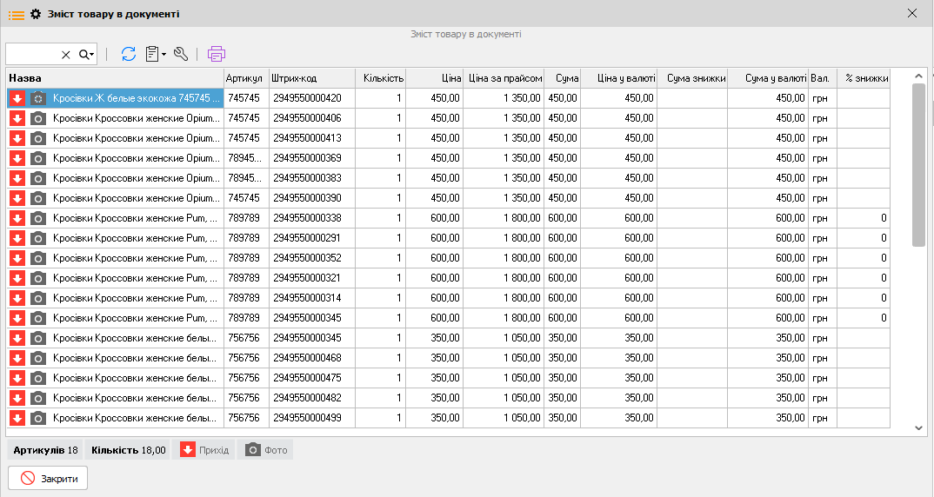Click camera icon on barcode 2949550000499 row
Screen dimensions: 934x497
pyautogui.click(x=38, y=418)
